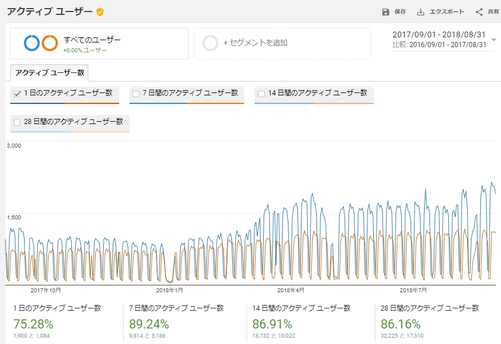Expand the すべてのユーザー segment box

pyautogui.click(x=99, y=44)
